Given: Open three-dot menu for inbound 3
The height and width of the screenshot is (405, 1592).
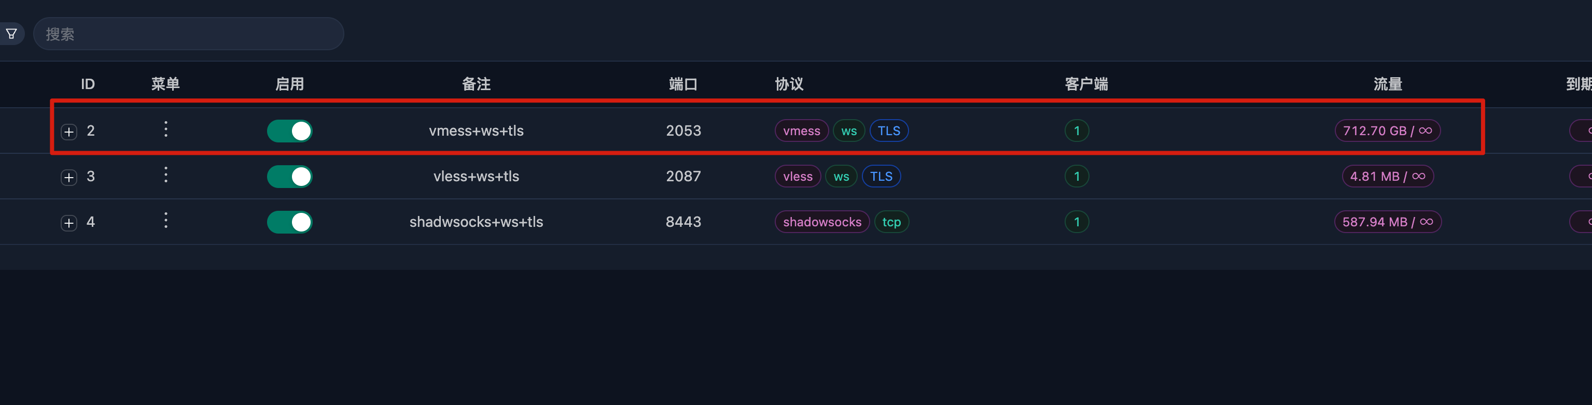Looking at the screenshot, I should point(165,175).
